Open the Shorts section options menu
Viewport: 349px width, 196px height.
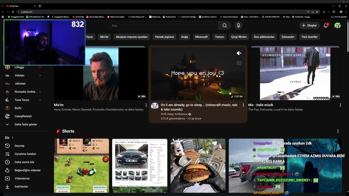[338, 131]
